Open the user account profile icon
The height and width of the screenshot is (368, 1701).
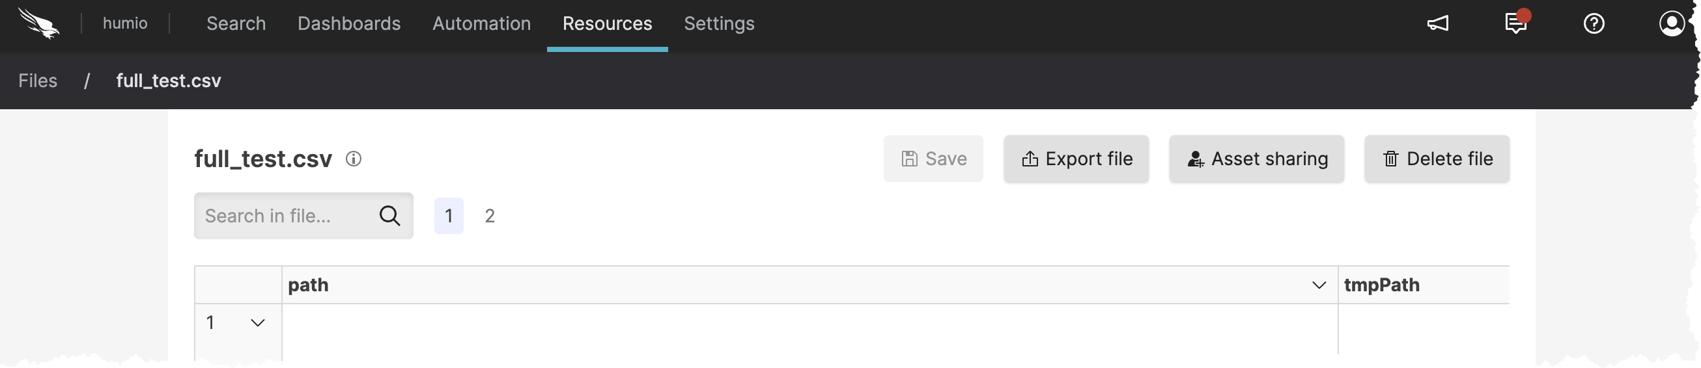click(1672, 24)
